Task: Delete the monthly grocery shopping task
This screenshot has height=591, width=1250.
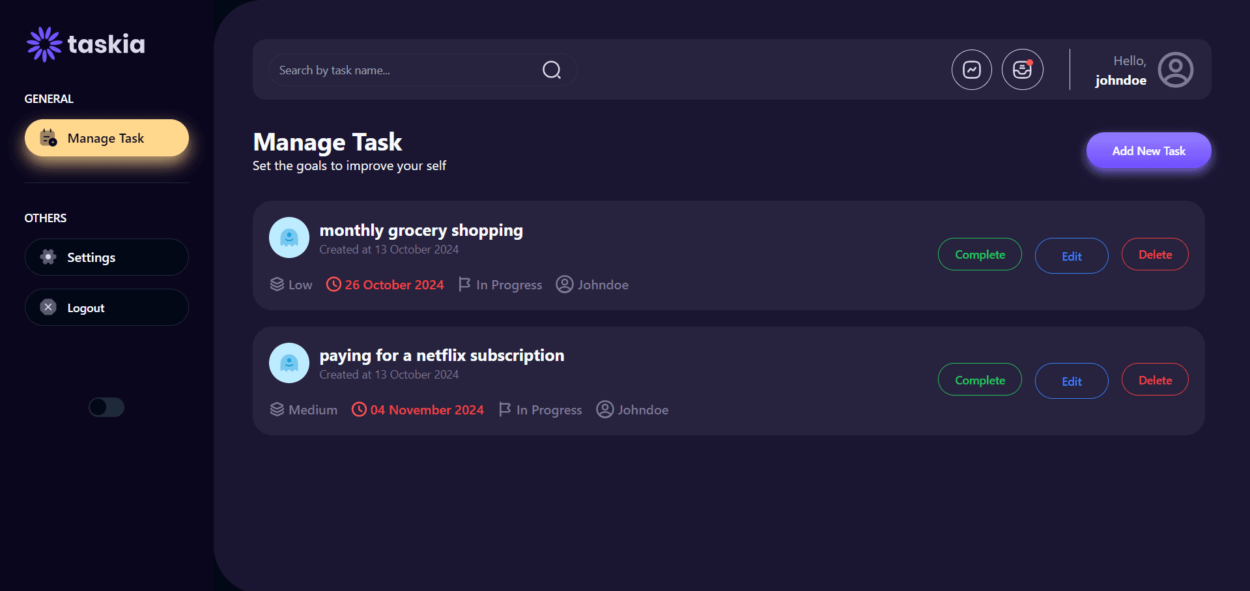Action: pyautogui.click(x=1154, y=254)
